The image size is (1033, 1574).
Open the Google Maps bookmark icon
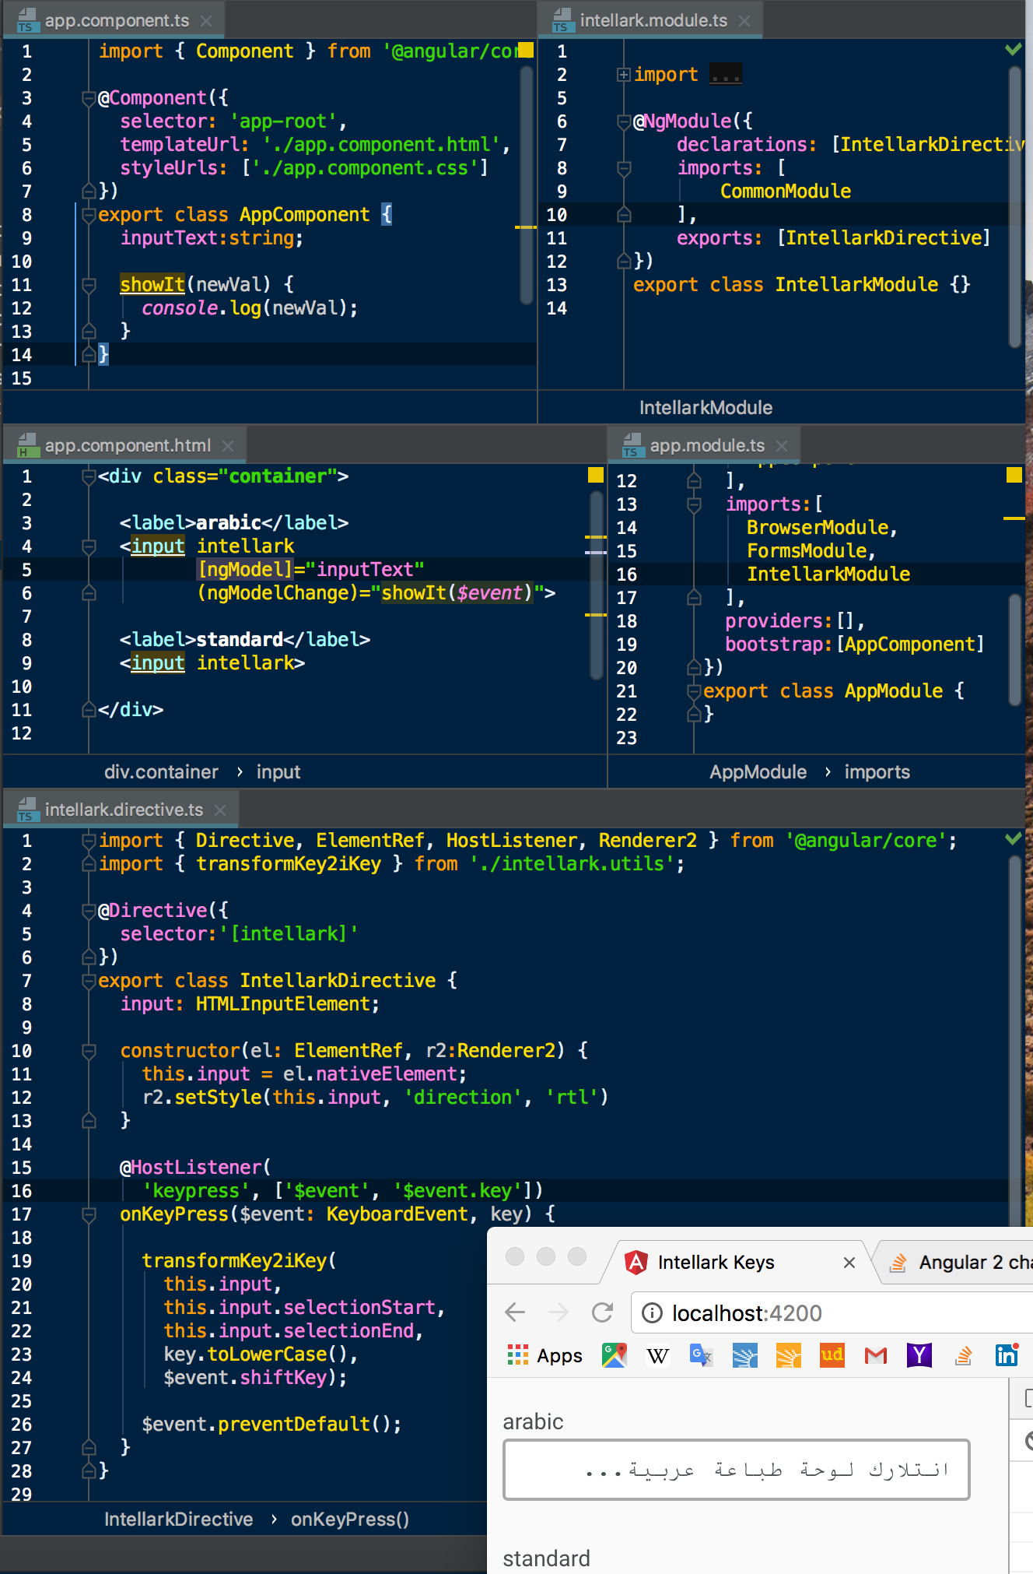click(x=615, y=1355)
